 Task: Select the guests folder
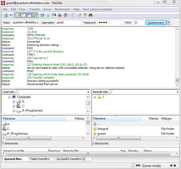pyautogui.click(x=136, y=134)
